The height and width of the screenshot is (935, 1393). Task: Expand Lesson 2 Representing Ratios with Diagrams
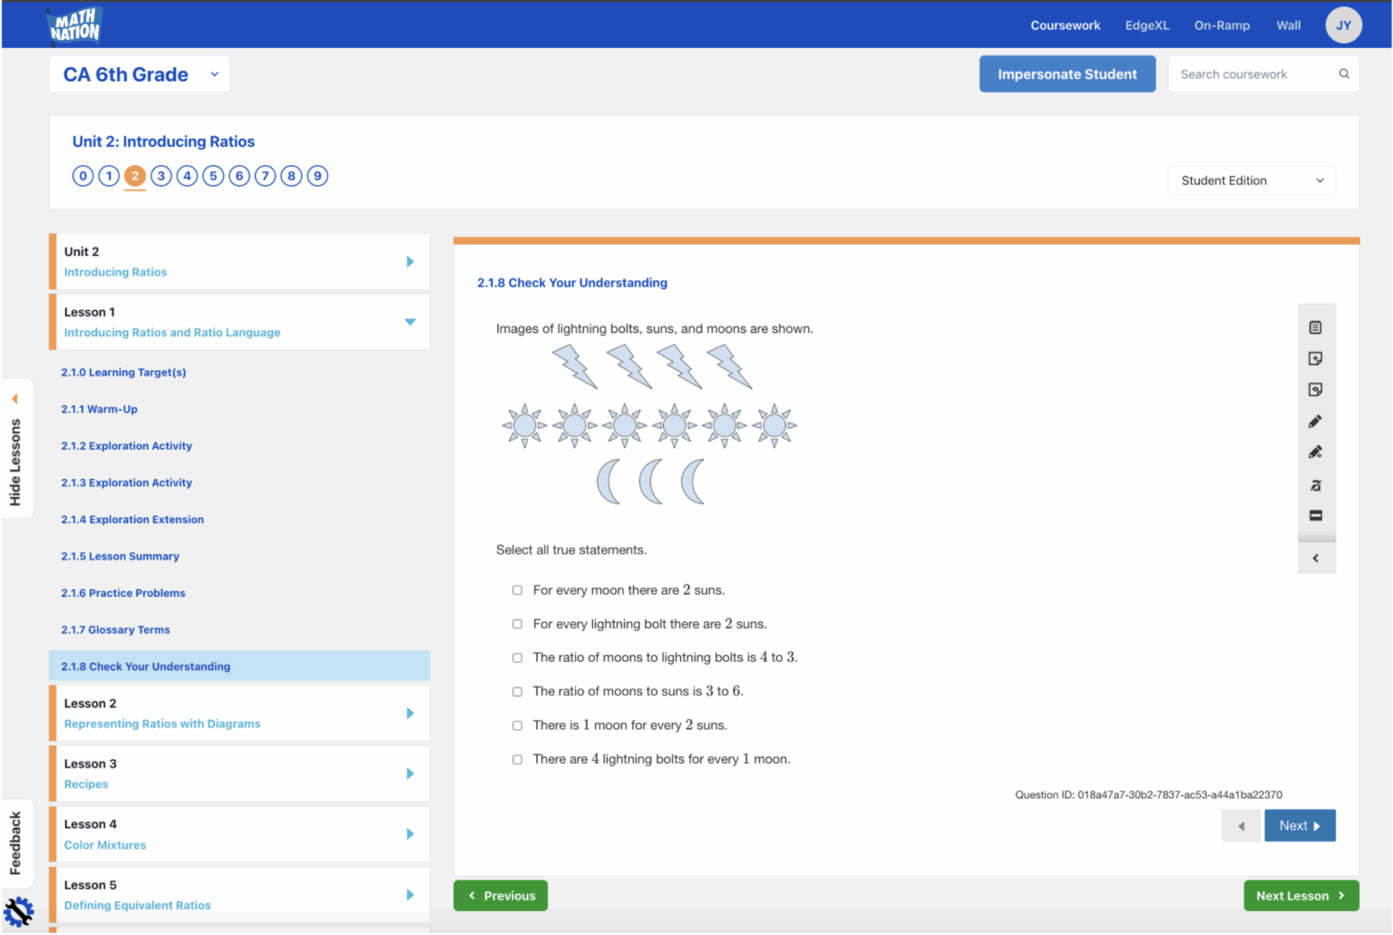[x=411, y=713]
